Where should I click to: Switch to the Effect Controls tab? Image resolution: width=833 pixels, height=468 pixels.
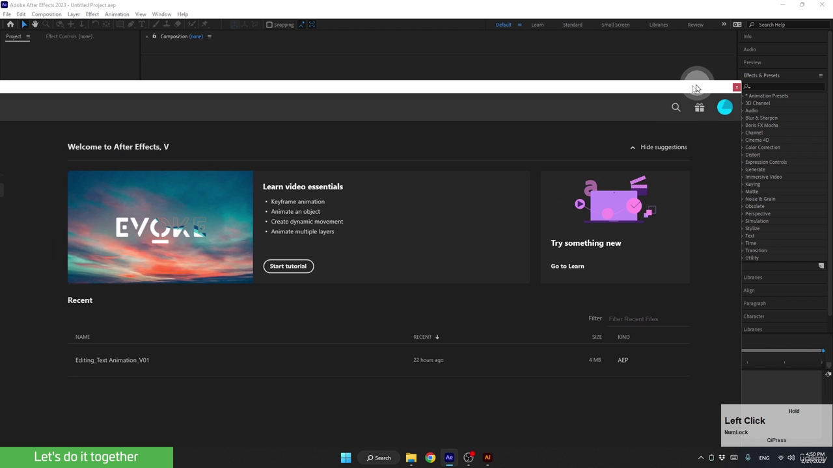coord(69,36)
